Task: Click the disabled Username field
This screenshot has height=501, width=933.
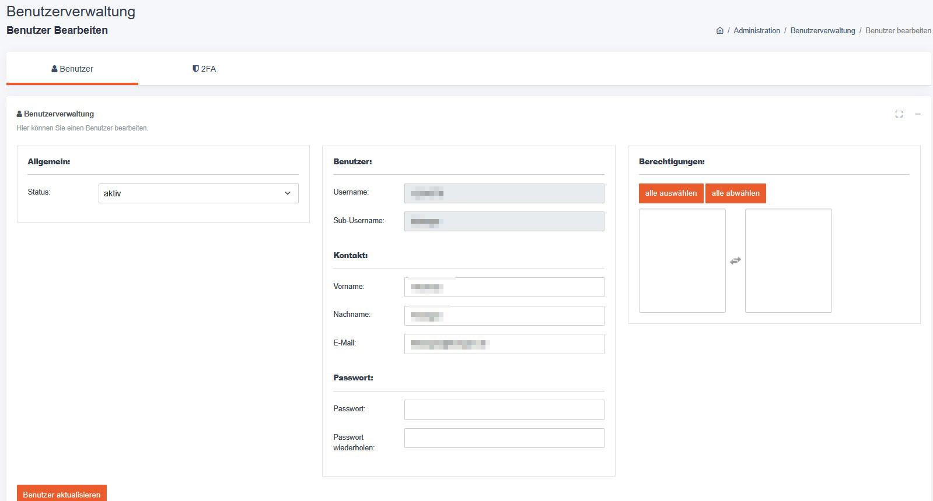Action: (504, 193)
